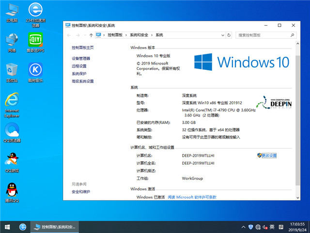Image resolution: width=310 pixels, height=233 pixels.
Task: Expand the chevron after 系统和安全 breadcrumb
Action: pos(152,35)
